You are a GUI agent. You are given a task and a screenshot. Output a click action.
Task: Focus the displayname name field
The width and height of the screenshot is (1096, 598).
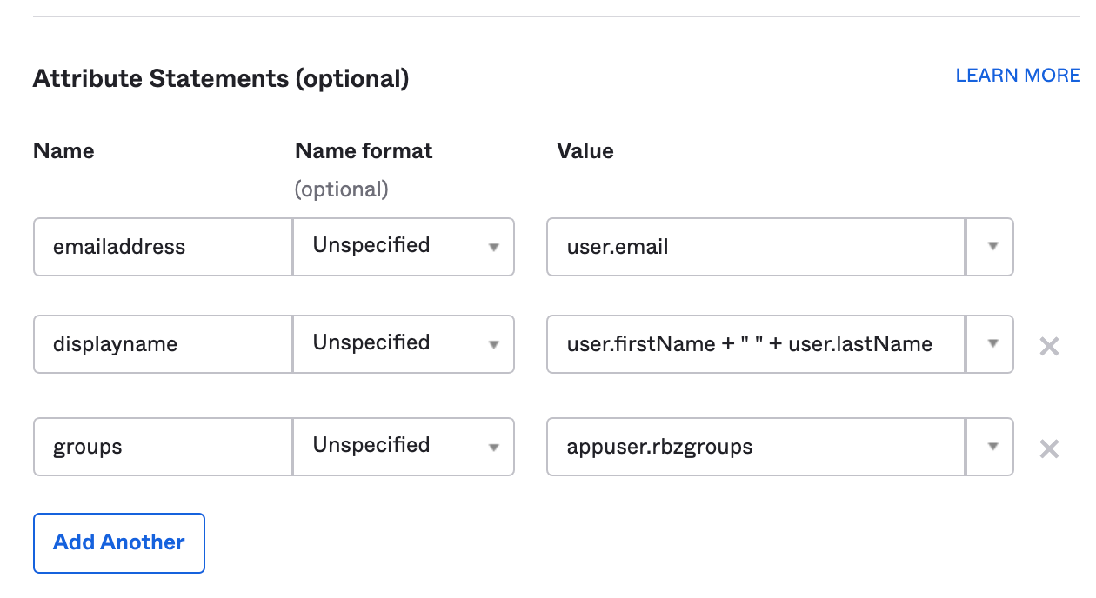point(162,344)
